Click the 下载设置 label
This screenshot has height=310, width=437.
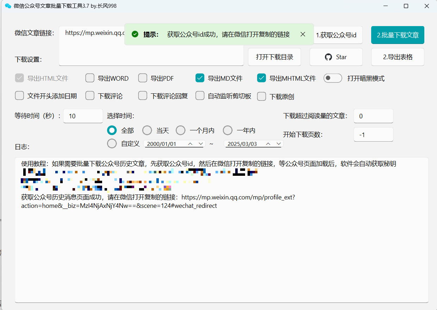(x=28, y=60)
